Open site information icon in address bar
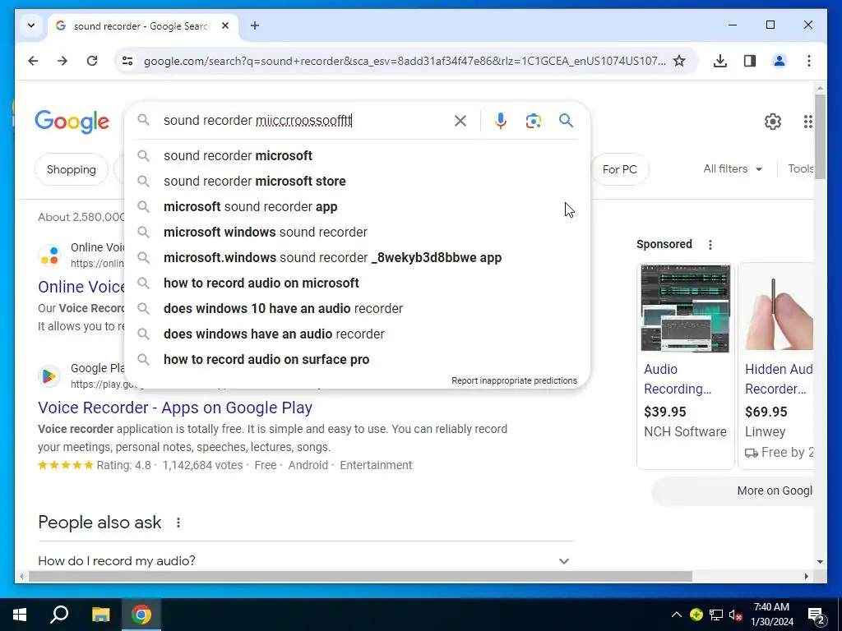The image size is (842, 631). pyautogui.click(x=127, y=61)
